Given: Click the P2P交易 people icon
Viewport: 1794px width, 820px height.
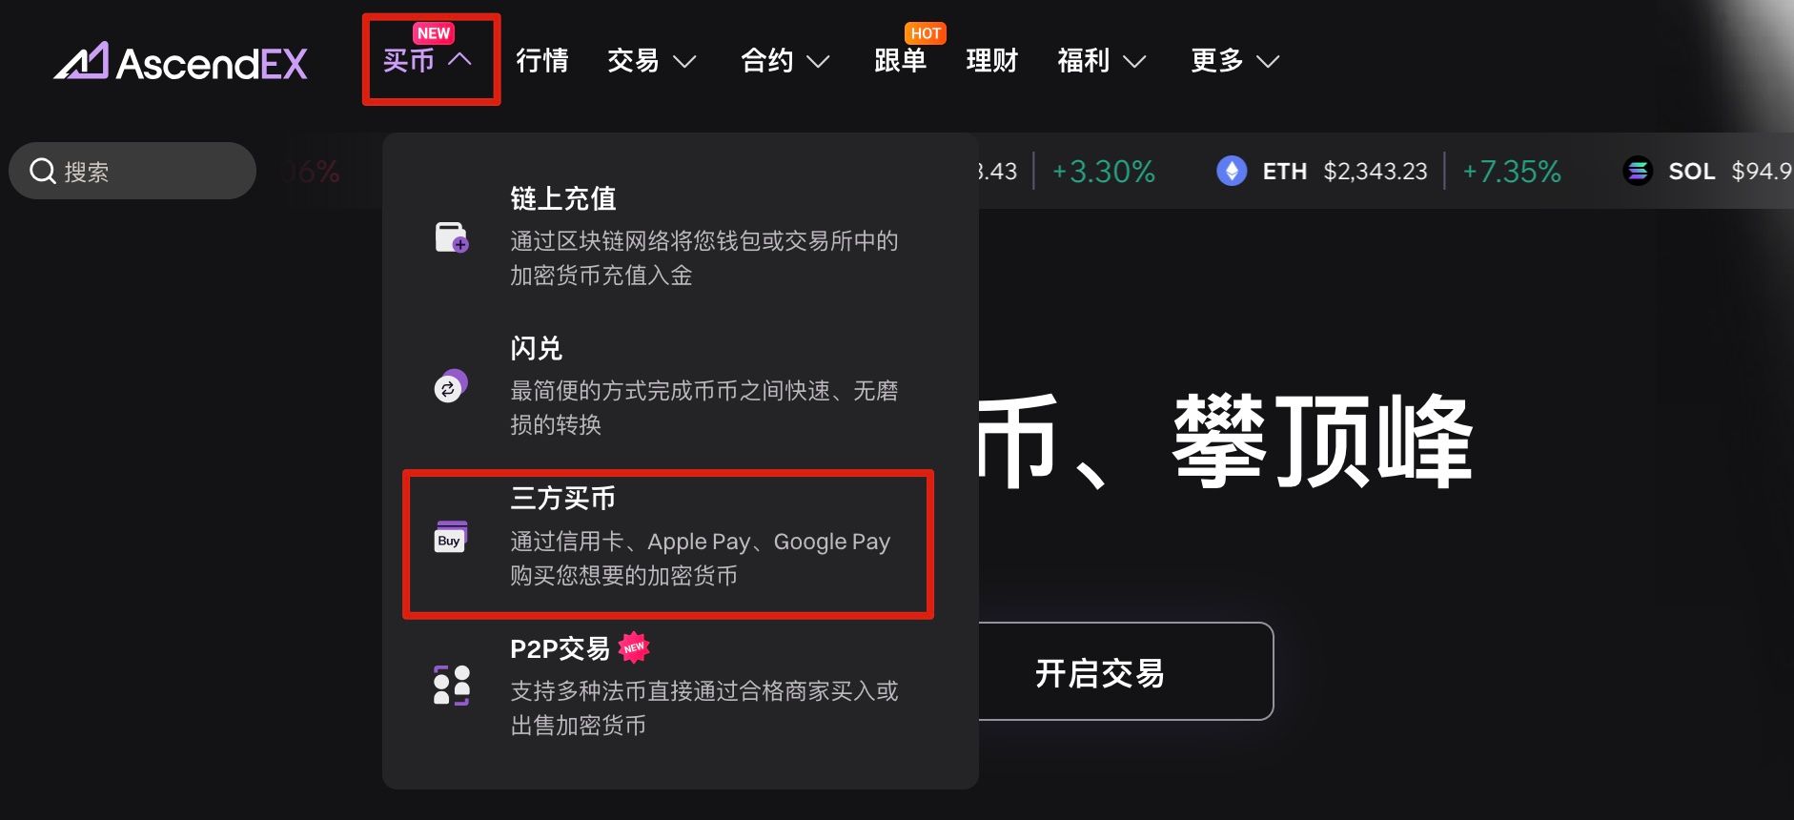Looking at the screenshot, I should click(x=452, y=686).
